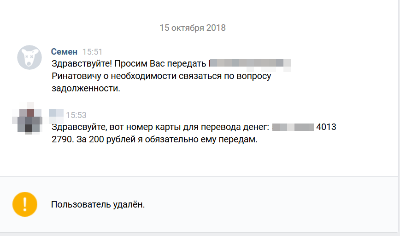
Task: Click the card digits "2790"
Action: click(62, 140)
